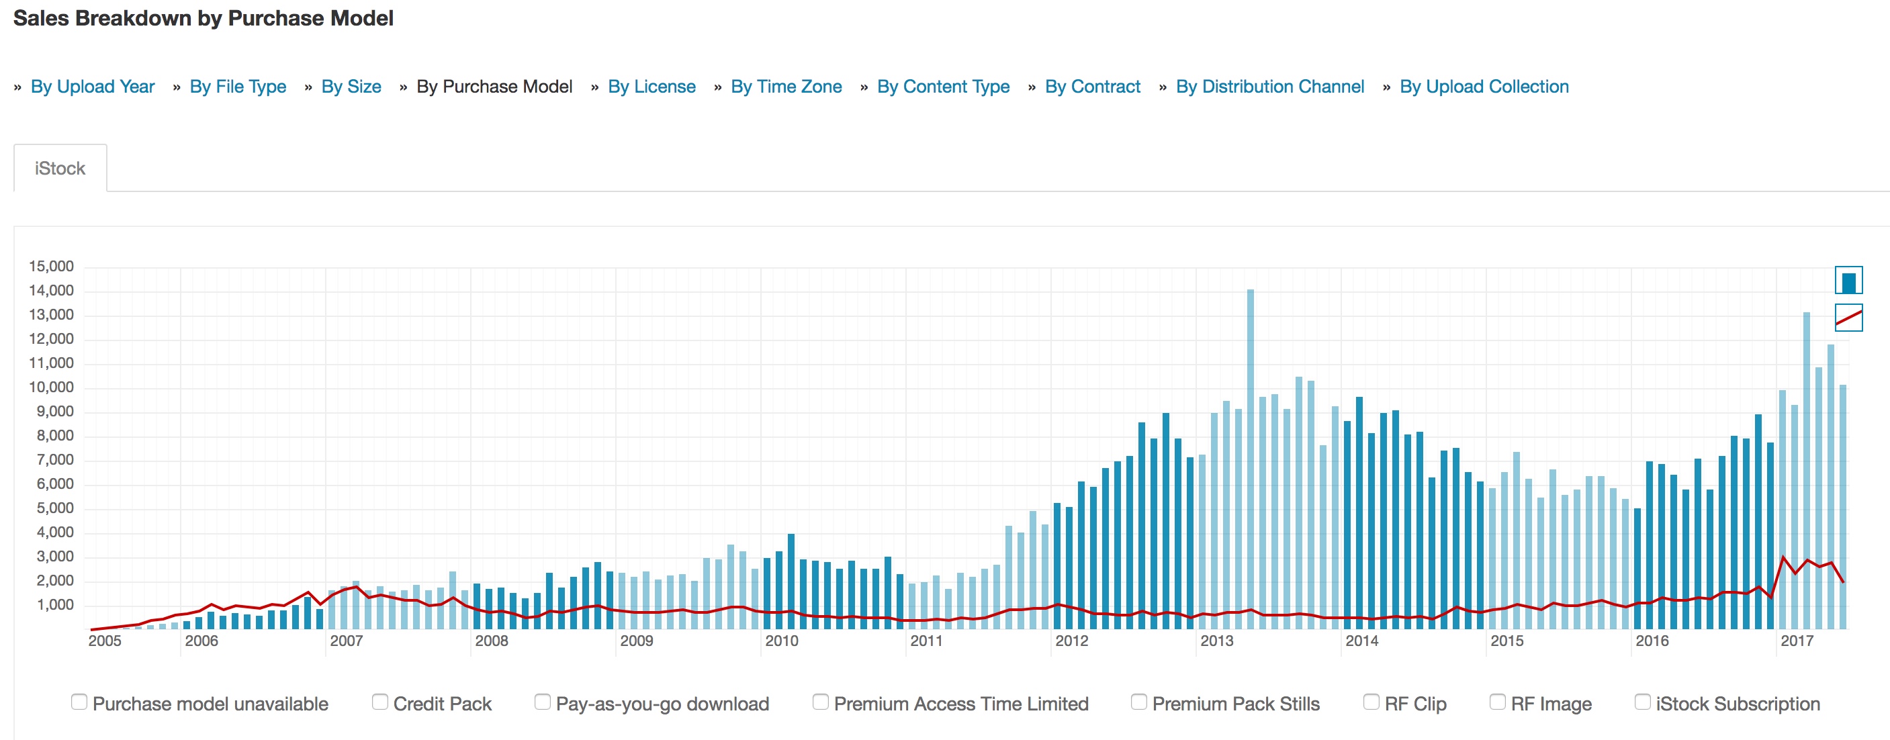Screen dimensions: 1890x740
Task: Check the Credit Pack checkbox
Action: pos(380,702)
